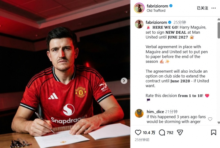The height and width of the screenshot is (148, 220).
Task: Open fabriziorom avatar beside the caption
Action: coord(139,24)
